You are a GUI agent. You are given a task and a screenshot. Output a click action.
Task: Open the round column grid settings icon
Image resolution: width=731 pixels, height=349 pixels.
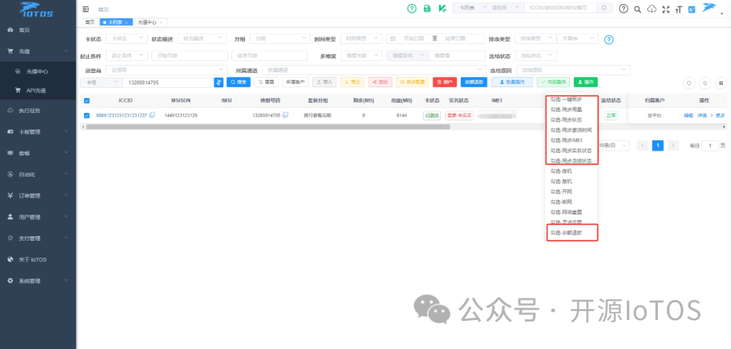[x=721, y=83]
